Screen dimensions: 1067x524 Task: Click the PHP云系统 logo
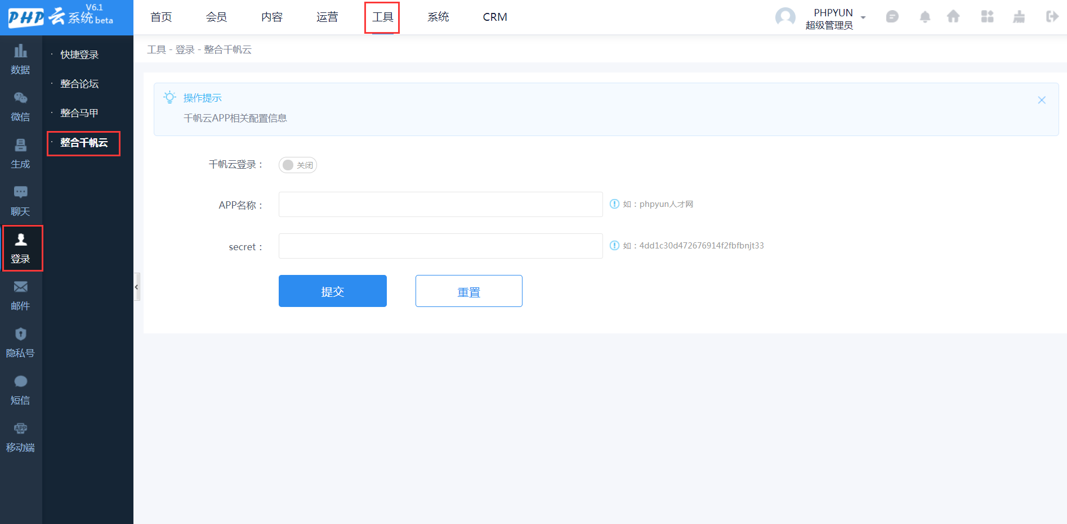point(61,16)
